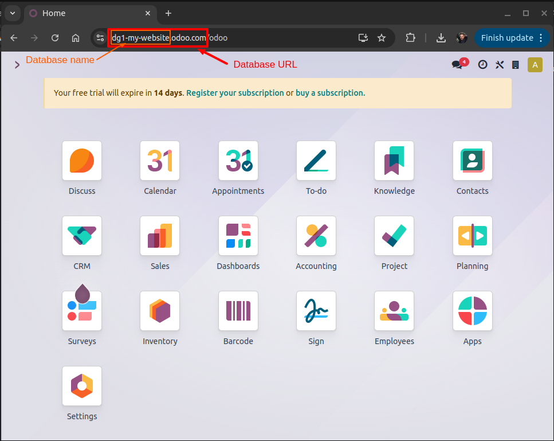Image resolution: width=554 pixels, height=441 pixels.
Task: Launch the Barcode app
Action: (x=238, y=311)
